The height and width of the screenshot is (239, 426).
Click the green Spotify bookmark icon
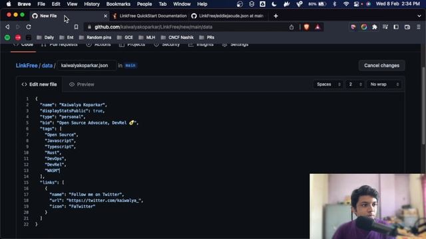pos(7,37)
